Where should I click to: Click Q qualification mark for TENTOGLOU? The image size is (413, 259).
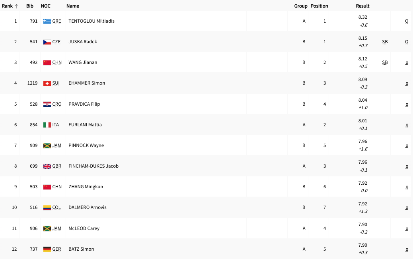tap(407, 21)
